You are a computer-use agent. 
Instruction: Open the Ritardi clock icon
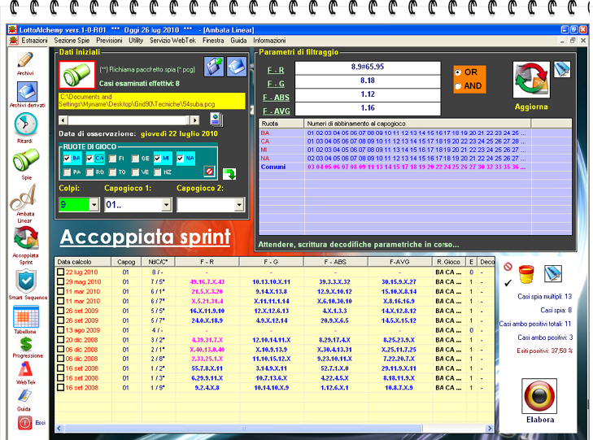tap(26, 124)
